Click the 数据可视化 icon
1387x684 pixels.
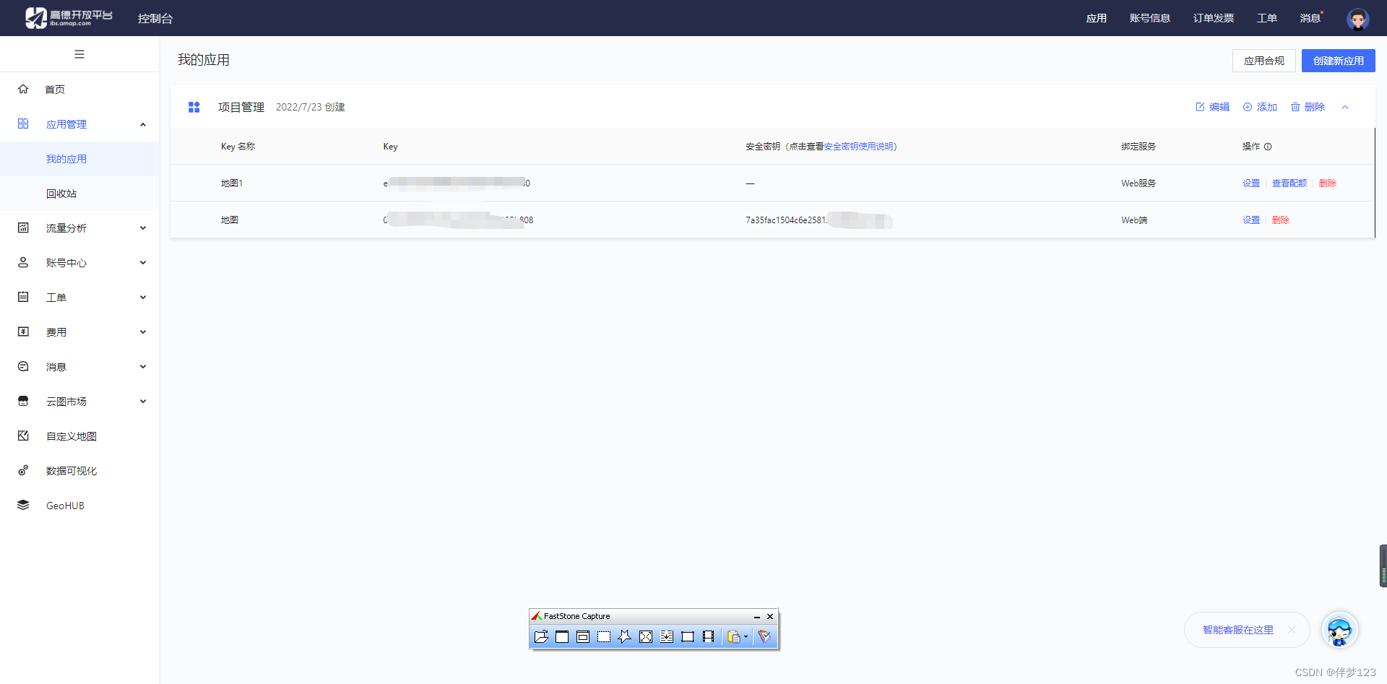tap(23, 471)
